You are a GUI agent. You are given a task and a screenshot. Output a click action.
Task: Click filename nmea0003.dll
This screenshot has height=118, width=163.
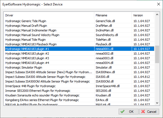pos(104,58)
